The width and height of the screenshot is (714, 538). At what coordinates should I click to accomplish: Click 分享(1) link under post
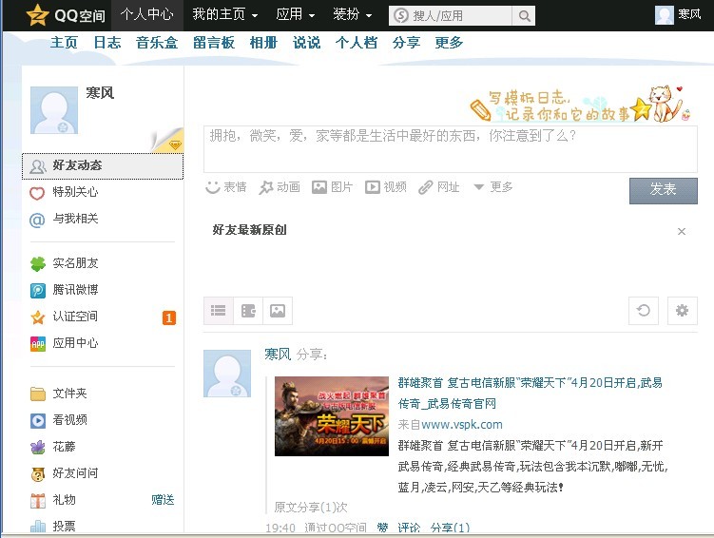point(450,528)
